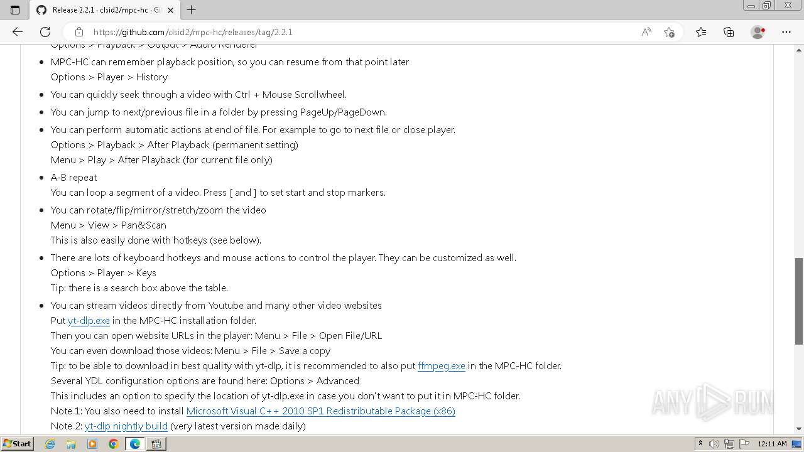Click the browser Back arrow
Image resolution: width=804 pixels, height=452 pixels.
tap(18, 32)
